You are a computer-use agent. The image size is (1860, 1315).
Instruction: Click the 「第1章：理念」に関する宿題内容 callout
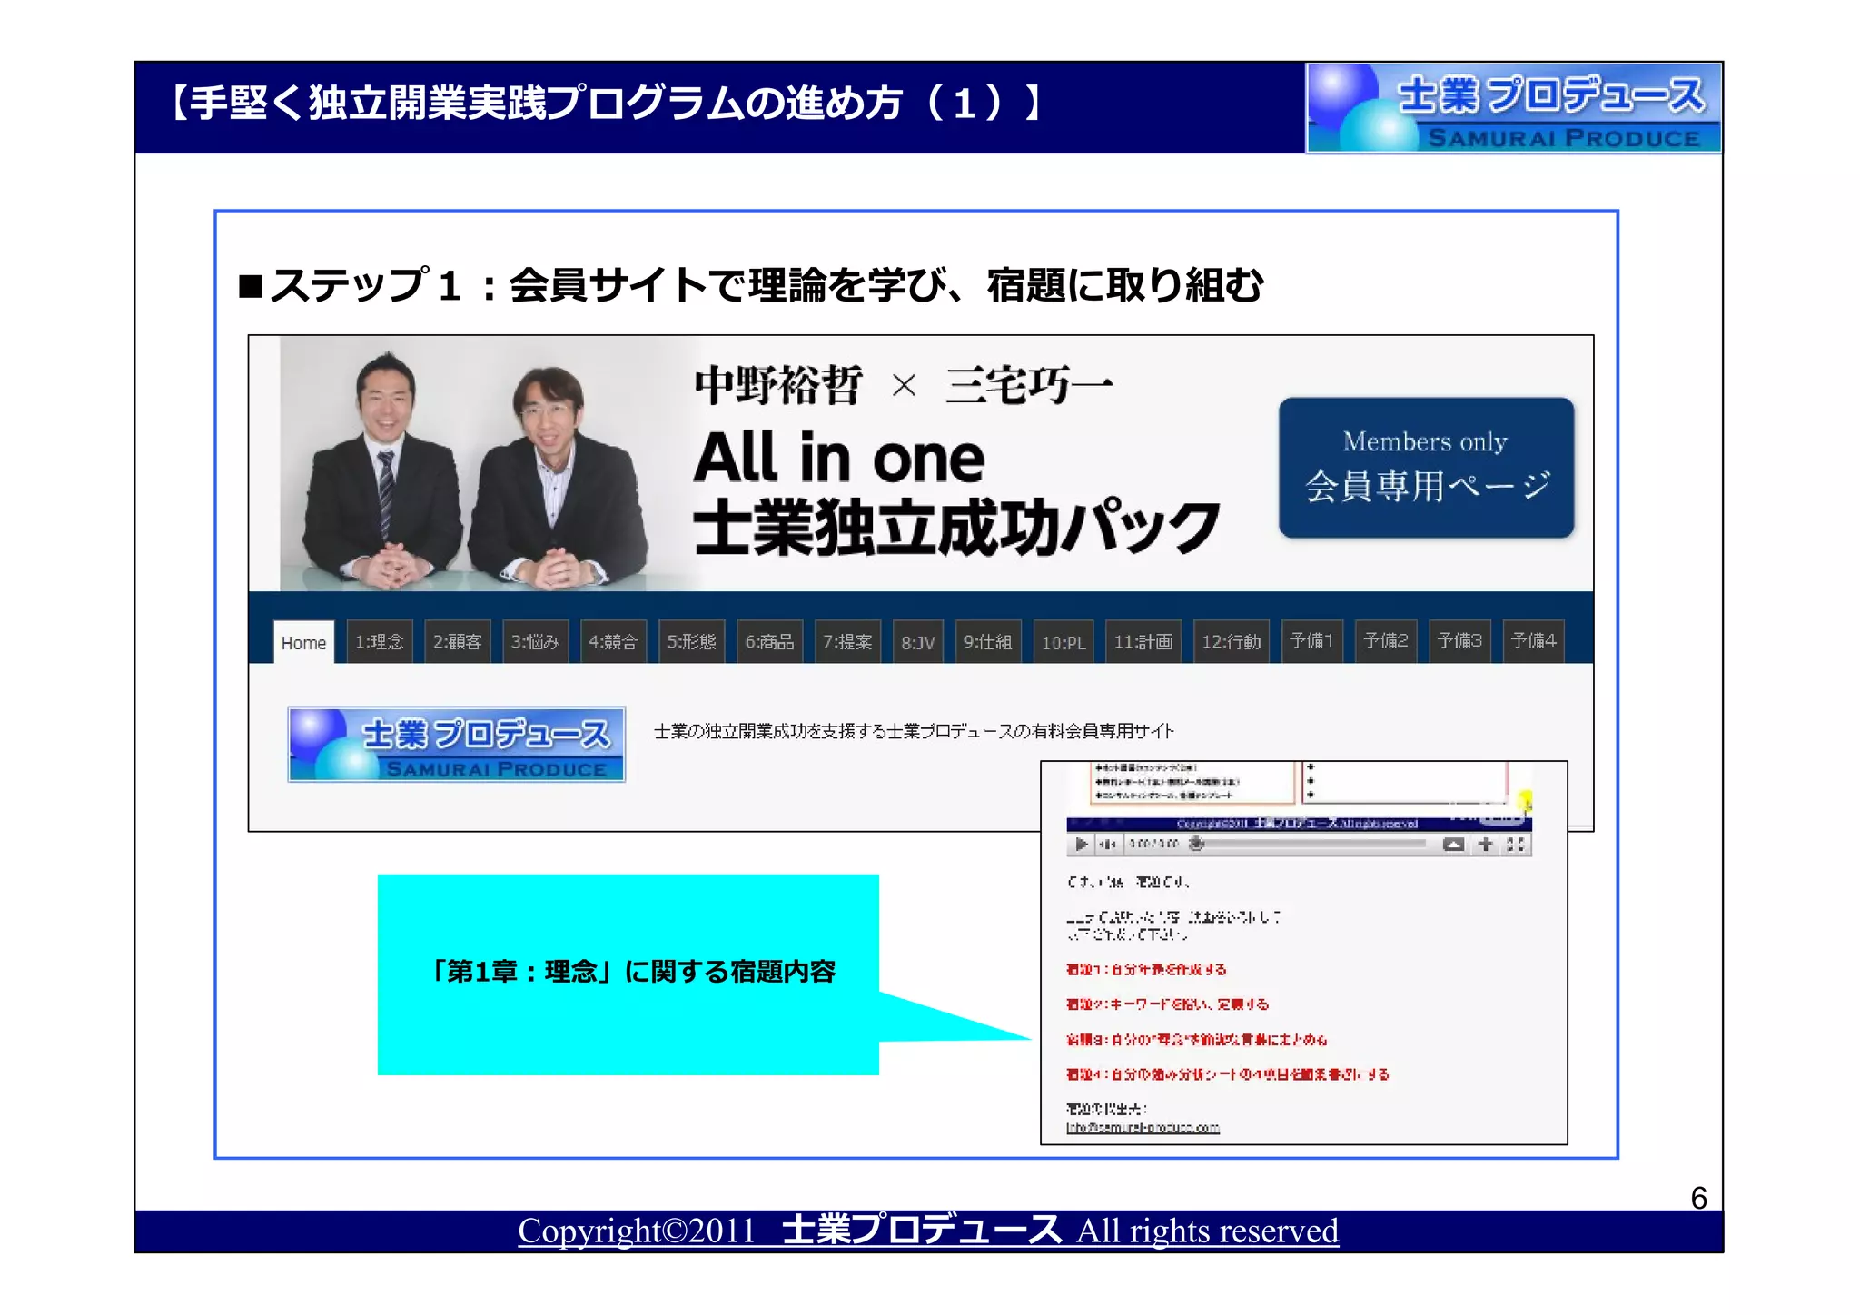coord(628,974)
